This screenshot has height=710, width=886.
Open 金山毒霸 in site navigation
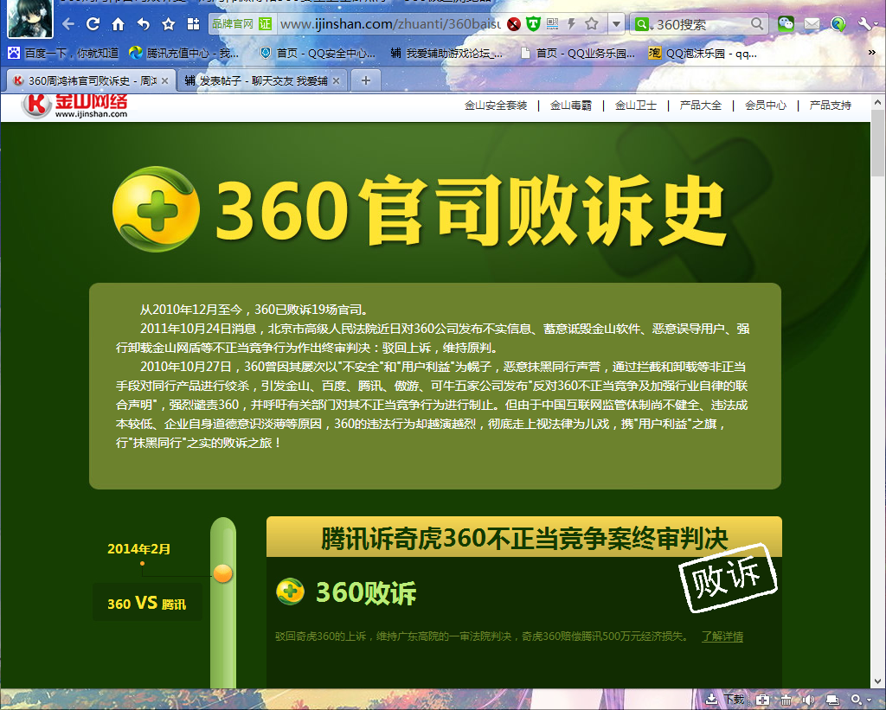tap(571, 105)
